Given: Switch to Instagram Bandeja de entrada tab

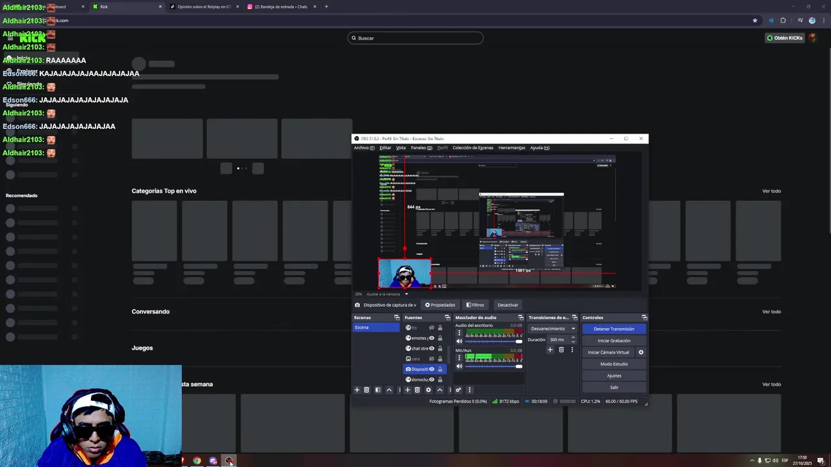Looking at the screenshot, I should click(280, 6).
